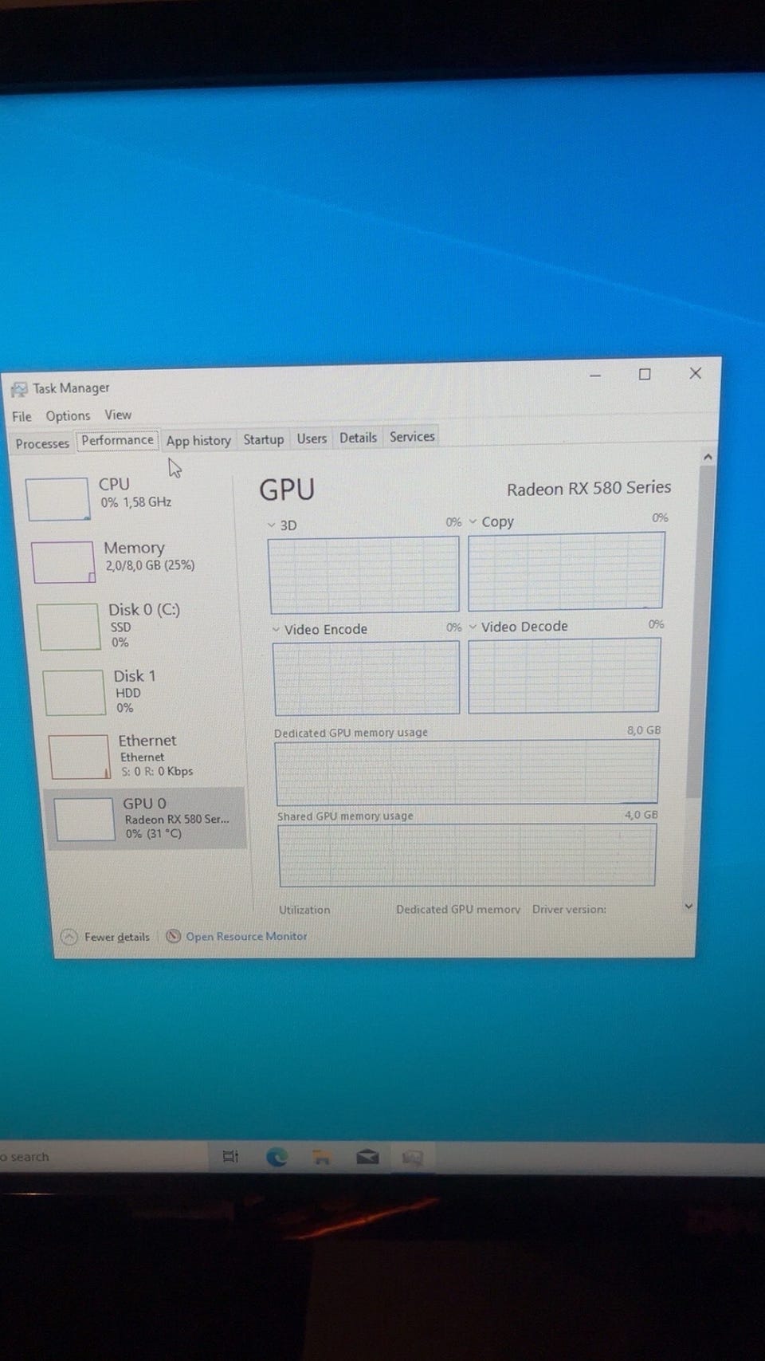Click the Video Encode graph

click(x=367, y=678)
